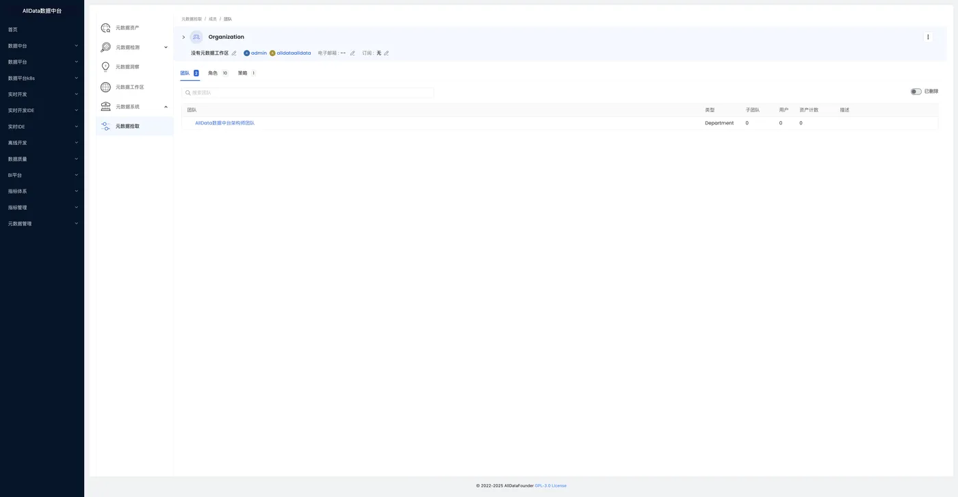Toggle the 已删除 switch

tap(916, 92)
